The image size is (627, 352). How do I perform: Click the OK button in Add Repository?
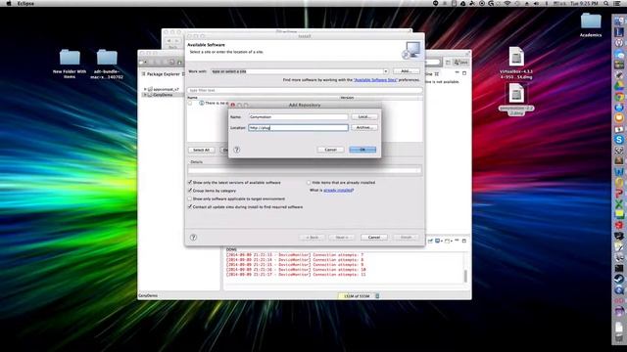(362, 150)
